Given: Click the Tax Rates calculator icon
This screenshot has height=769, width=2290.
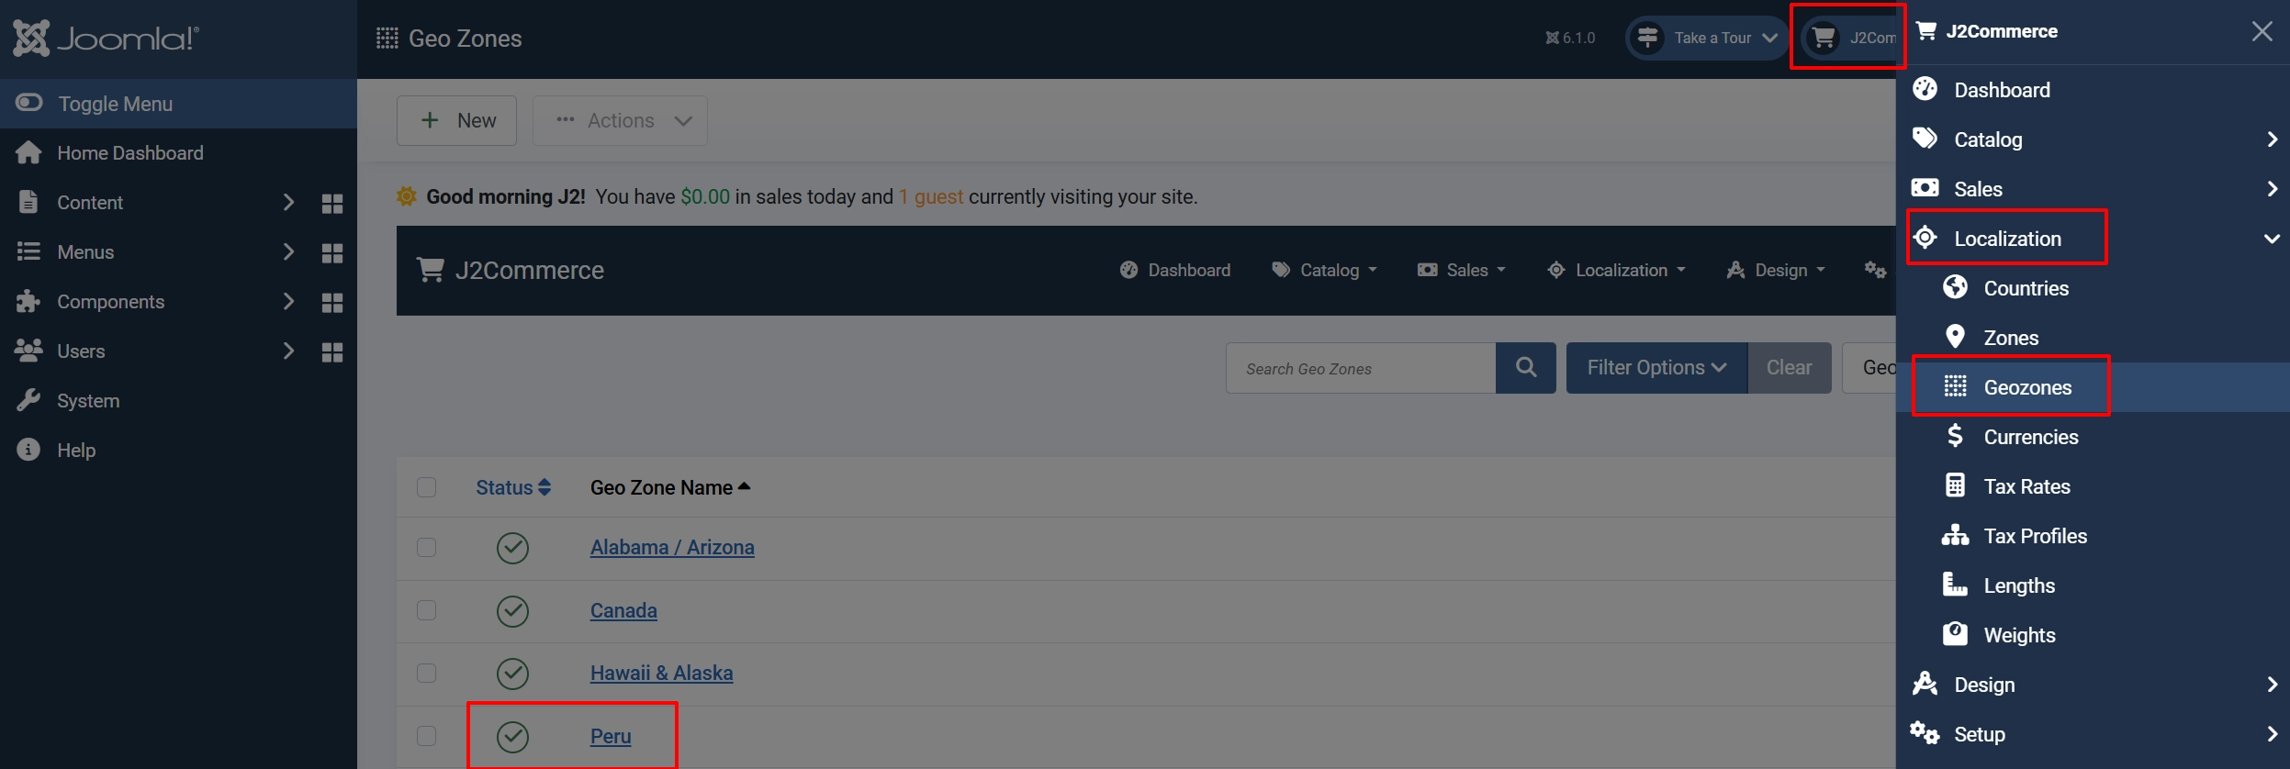Looking at the screenshot, I should (x=1955, y=485).
